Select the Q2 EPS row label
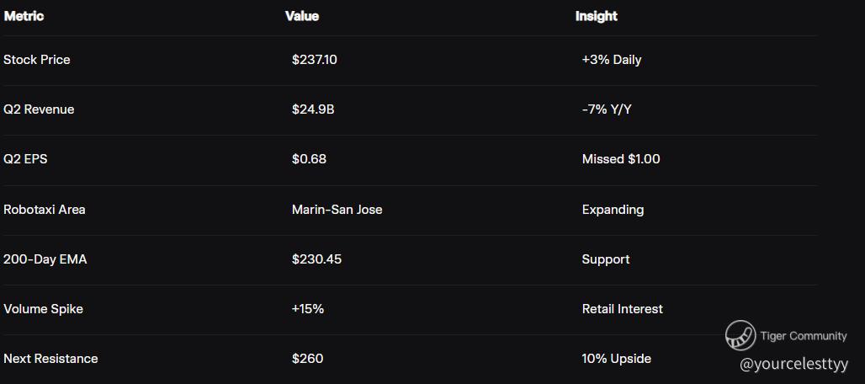Viewport: 865px width, 384px height. pos(25,159)
